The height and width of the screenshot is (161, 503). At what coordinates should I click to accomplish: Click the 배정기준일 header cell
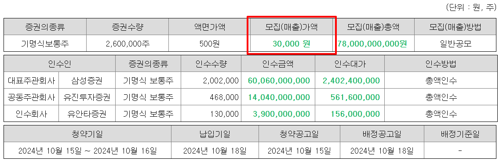[x=460, y=134]
